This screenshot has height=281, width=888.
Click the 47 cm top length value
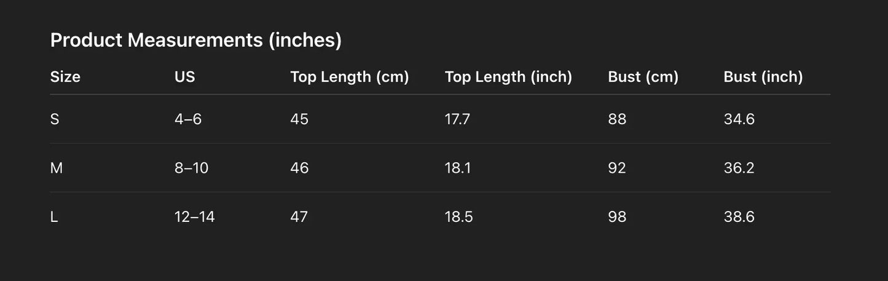coord(299,217)
